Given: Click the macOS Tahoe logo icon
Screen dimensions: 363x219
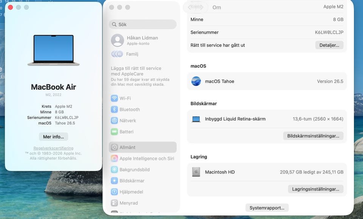Looking at the screenshot, I should pyautogui.click(x=196, y=81).
